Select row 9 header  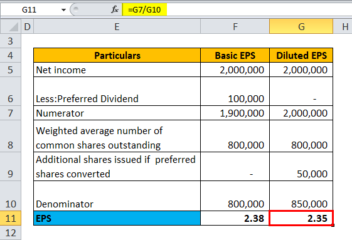(11, 167)
